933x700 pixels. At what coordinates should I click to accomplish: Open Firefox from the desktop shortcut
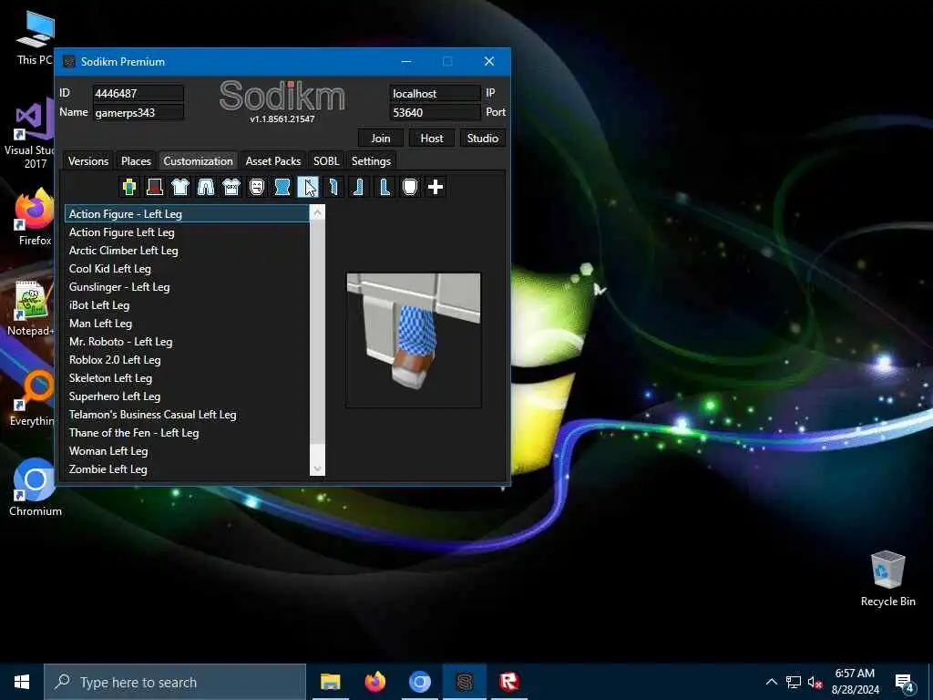point(35,217)
